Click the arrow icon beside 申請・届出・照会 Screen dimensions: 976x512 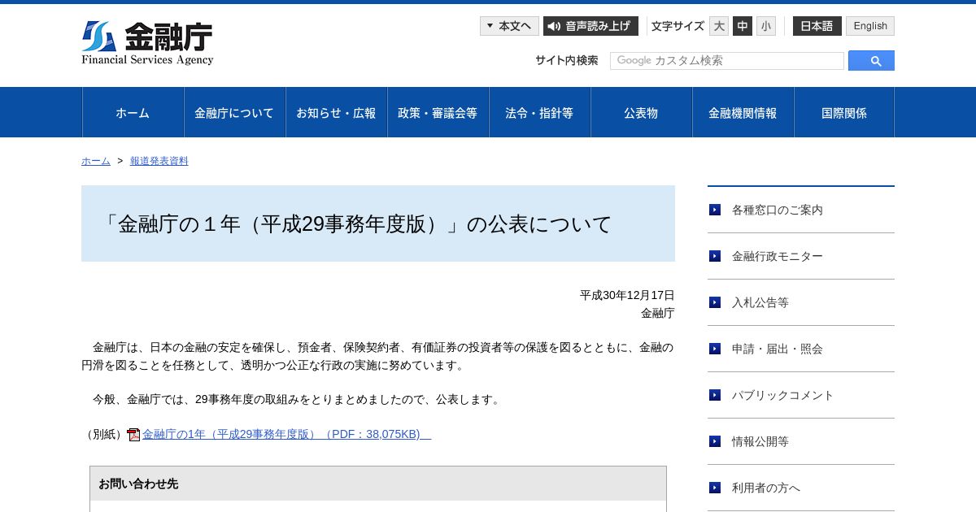[x=715, y=349]
